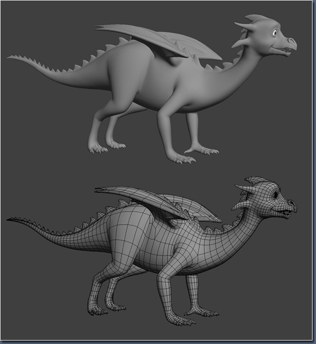316x344 pixels.
Task: Click the shaded dragon's eye
Action: tap(274, 34)
